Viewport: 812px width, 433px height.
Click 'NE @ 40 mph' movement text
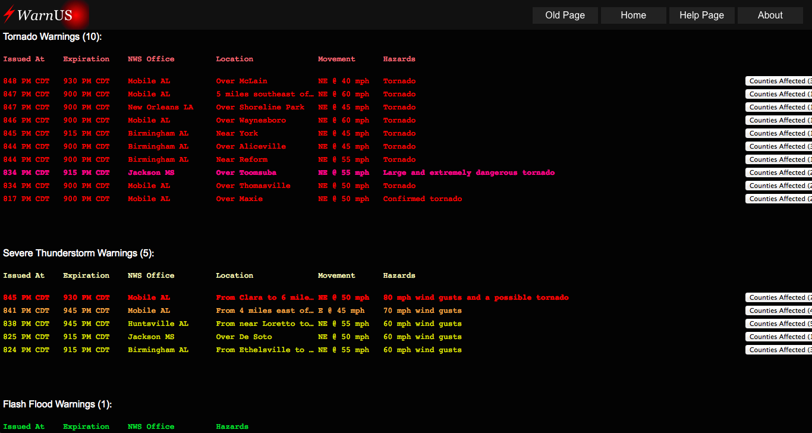click(344, 81)
